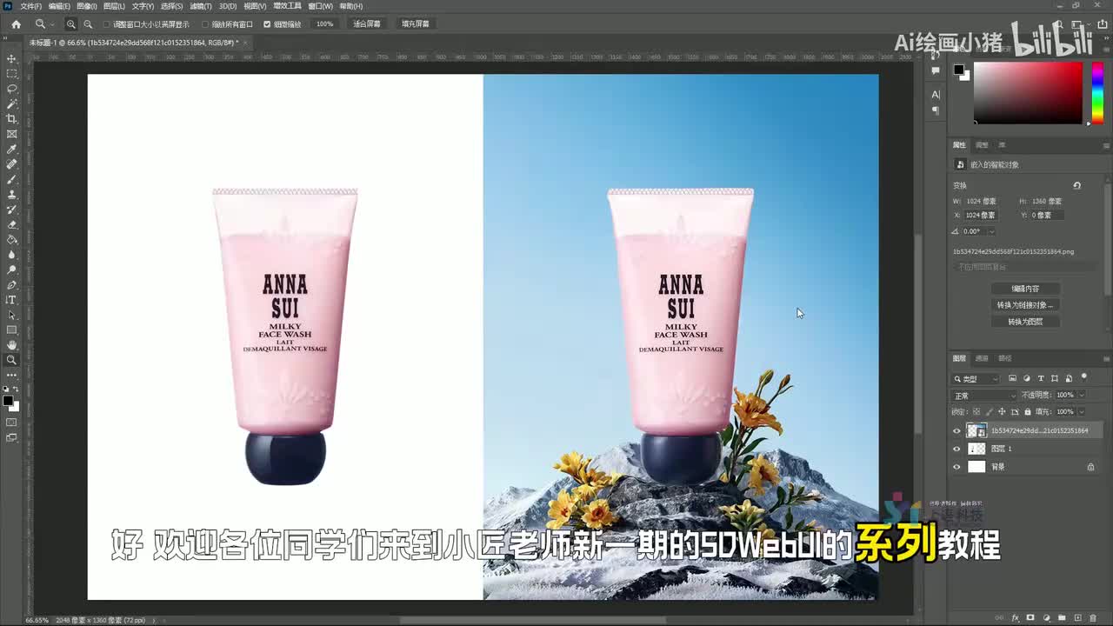
Task: Select the Zoom tool in the toolbox
Action: click(x=11, y=360)
